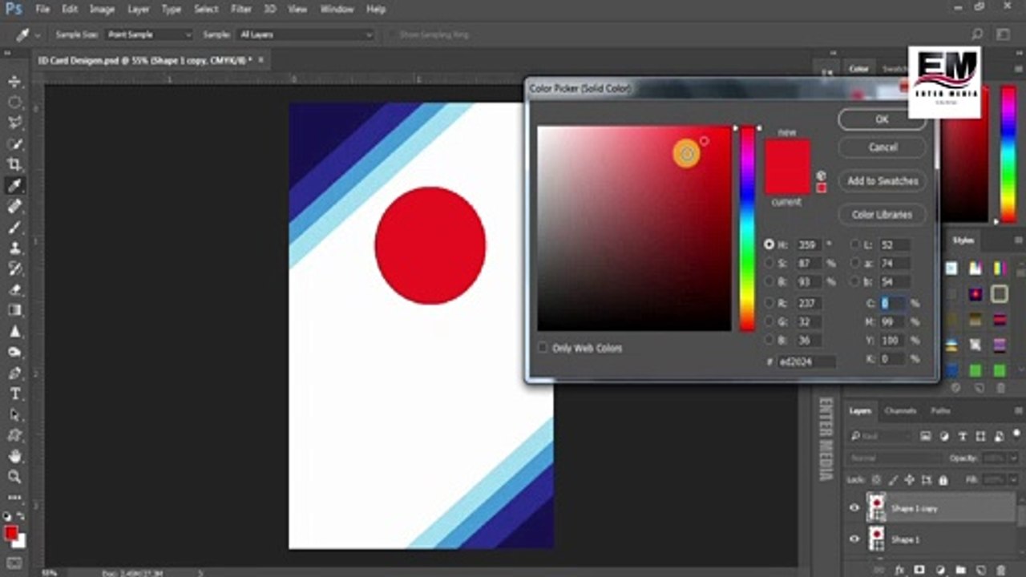
Task: Open the layer Opacity dropdown arrow
Action: coord(1013,458)
